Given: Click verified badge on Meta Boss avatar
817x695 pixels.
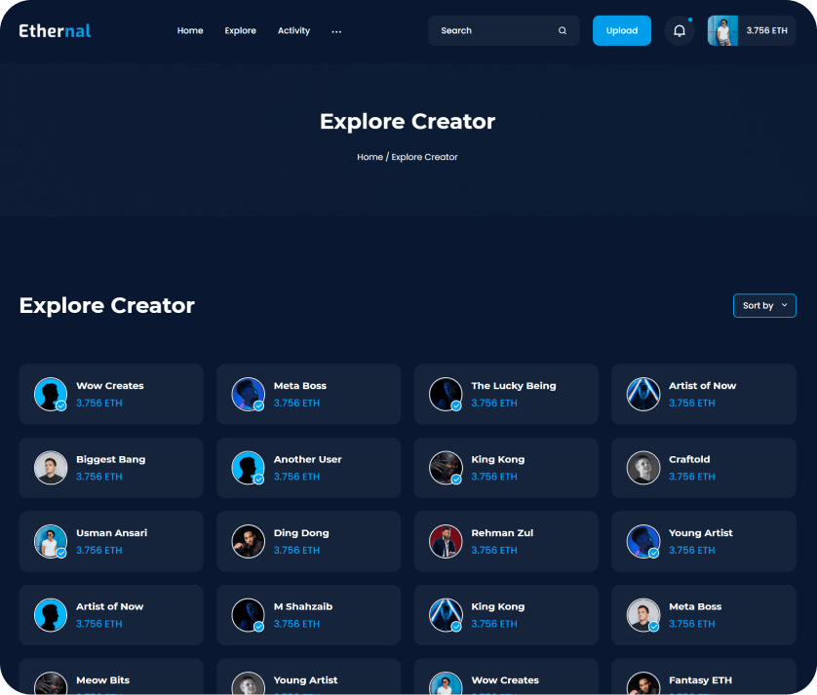Looking at the screenshot, I should (259, 405).
